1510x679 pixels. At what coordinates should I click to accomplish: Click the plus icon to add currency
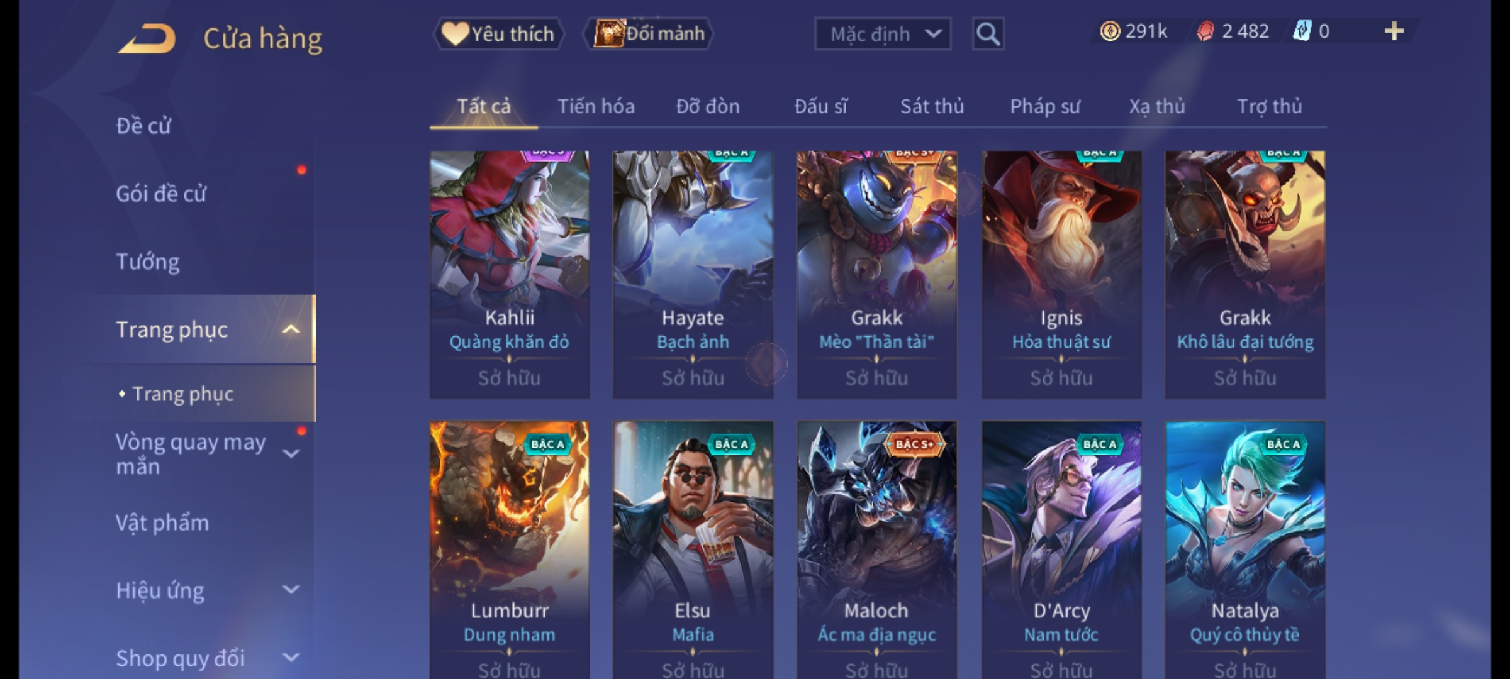click(1394, 31)
